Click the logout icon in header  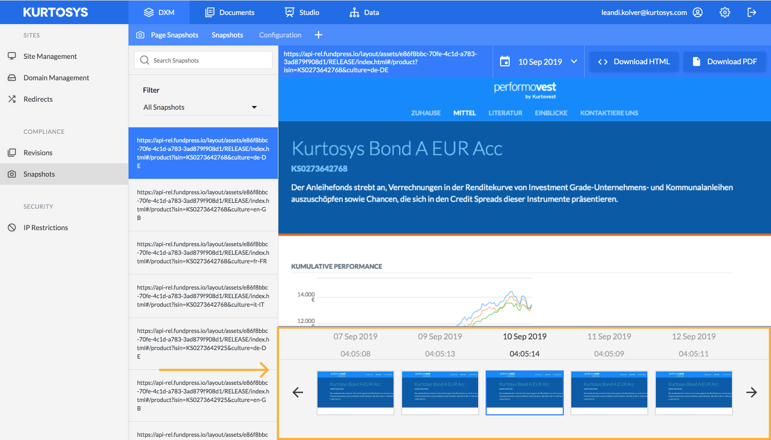[x=752, y=12]
